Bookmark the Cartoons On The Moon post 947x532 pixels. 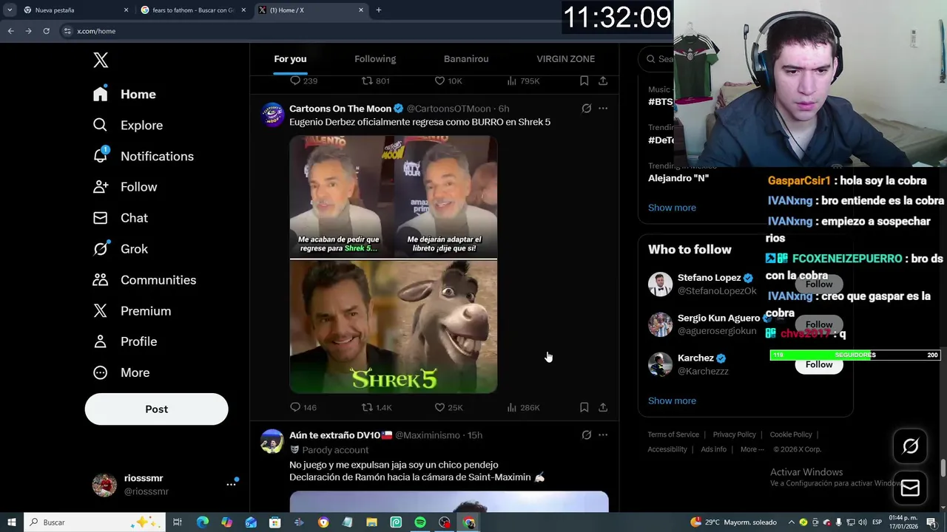coord(584,407)
